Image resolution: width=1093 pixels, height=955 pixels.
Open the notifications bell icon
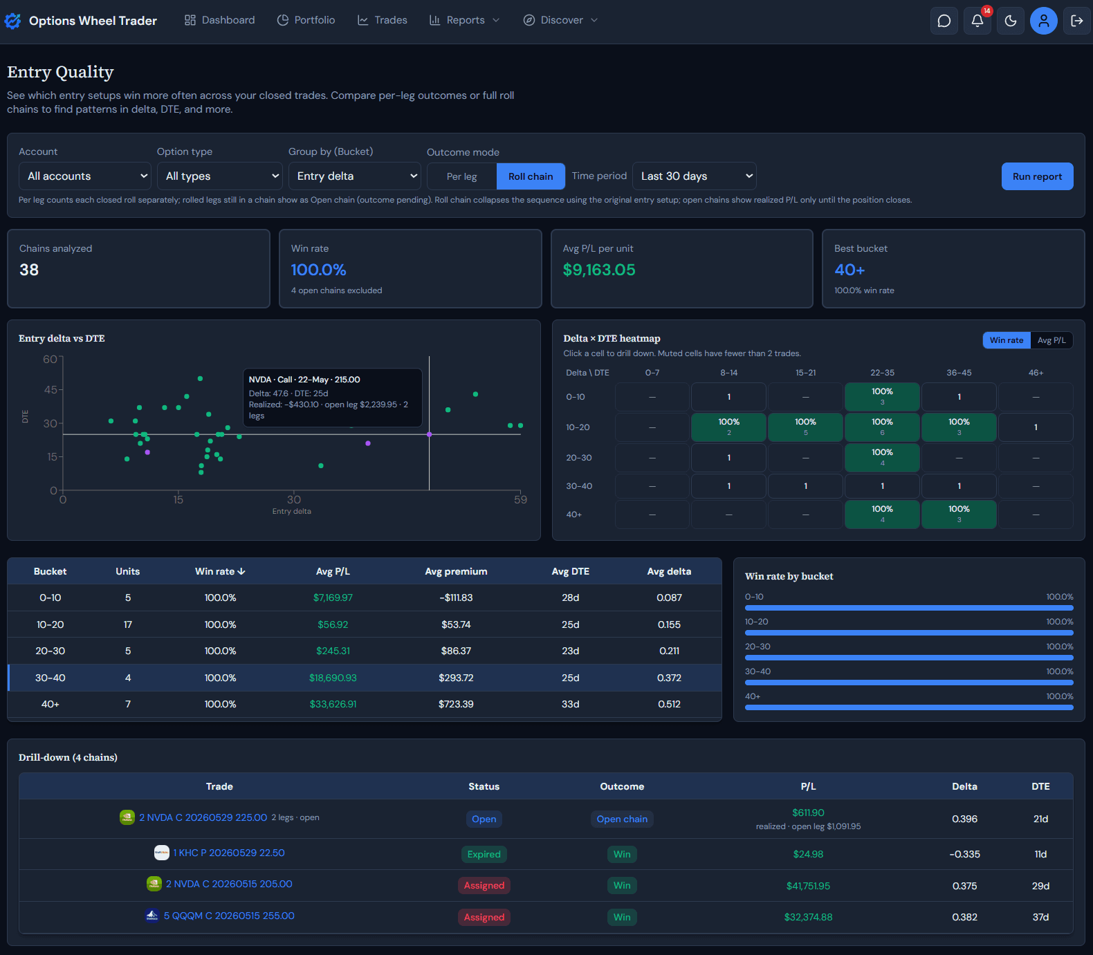pyautogui.click(x=977, y=21)
